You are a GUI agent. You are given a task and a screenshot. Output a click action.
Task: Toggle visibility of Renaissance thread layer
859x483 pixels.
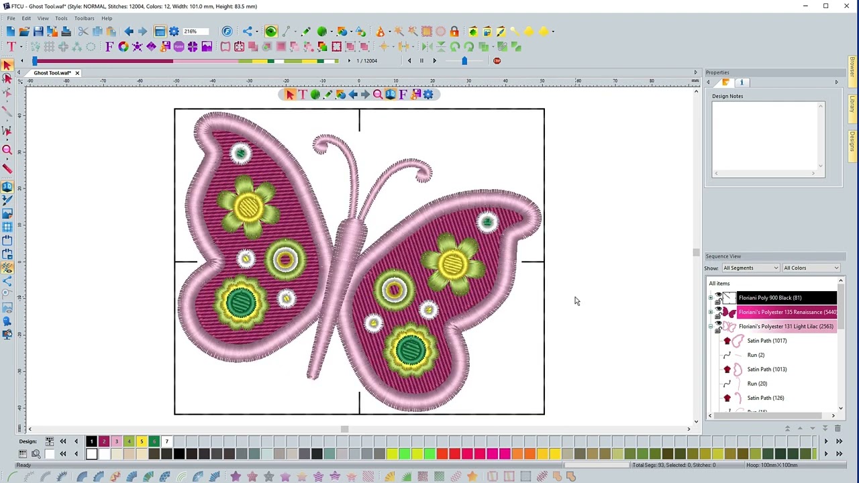click(x=718, y=310)
